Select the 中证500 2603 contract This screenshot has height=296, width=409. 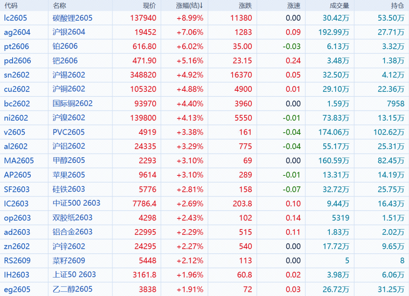pos(76,203)
